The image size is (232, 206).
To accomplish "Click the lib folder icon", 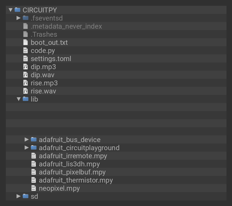I will (26, 99).
